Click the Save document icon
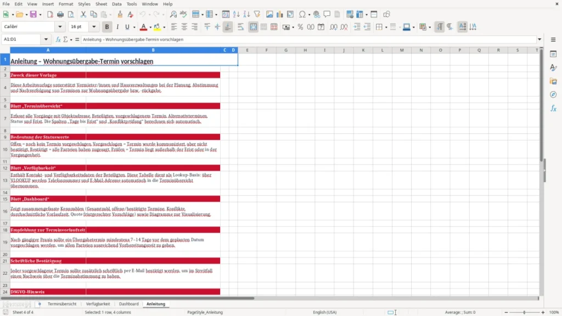 point(33,14)
